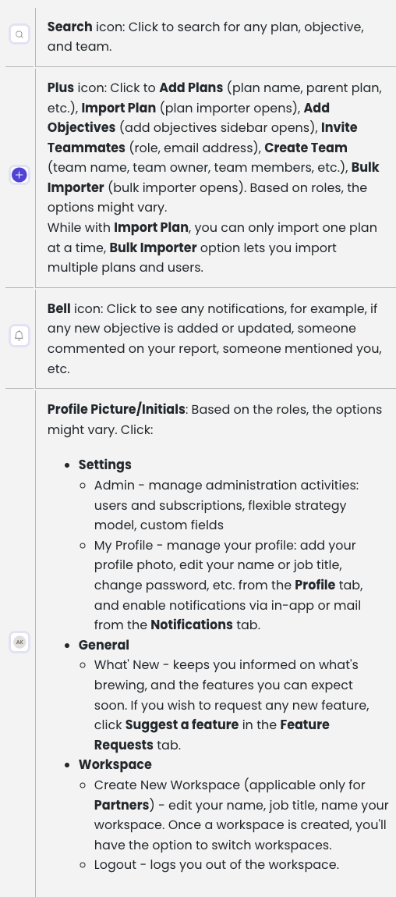Select the "General" bullet heading

pos(104,645)
